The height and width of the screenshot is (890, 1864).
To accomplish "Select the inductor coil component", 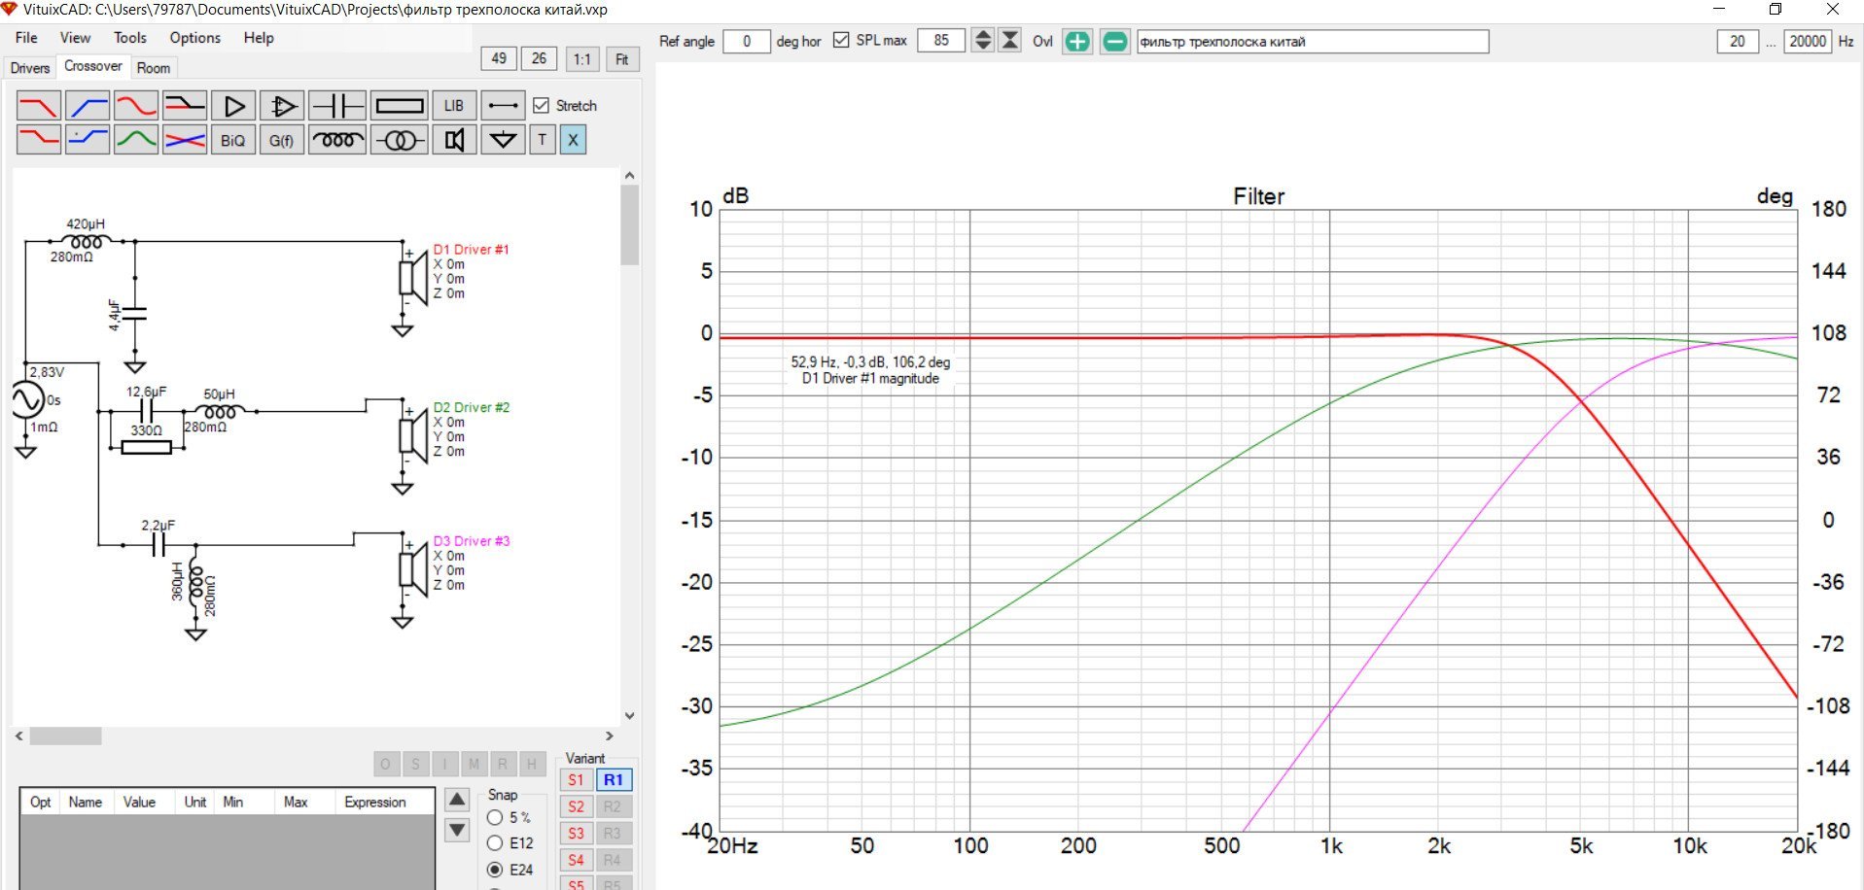I will click(x=337, y=141).
